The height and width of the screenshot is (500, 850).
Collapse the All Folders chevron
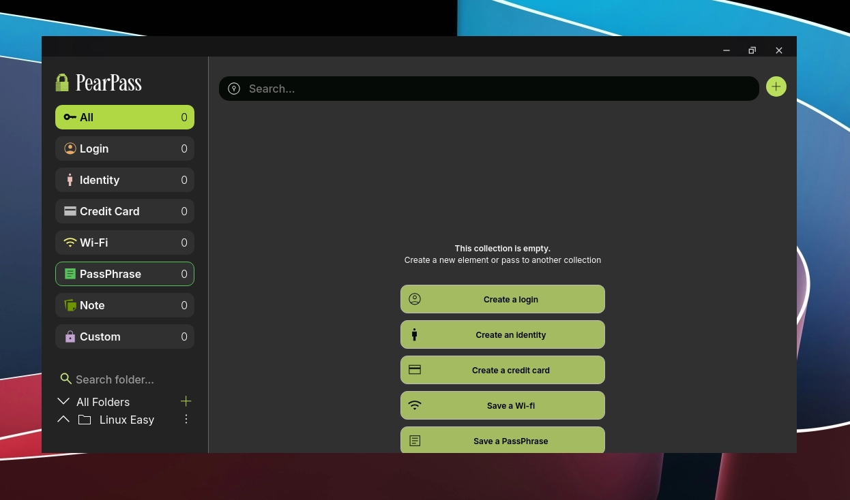[x=63, y=401]
